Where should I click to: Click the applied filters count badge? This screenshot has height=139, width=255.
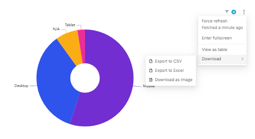[x=234, y=12]
